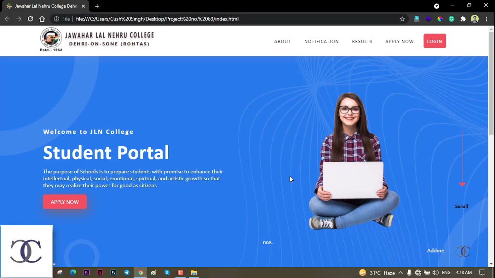Open Adobe Premiere Pro from the taskbar

click(87, 273)
